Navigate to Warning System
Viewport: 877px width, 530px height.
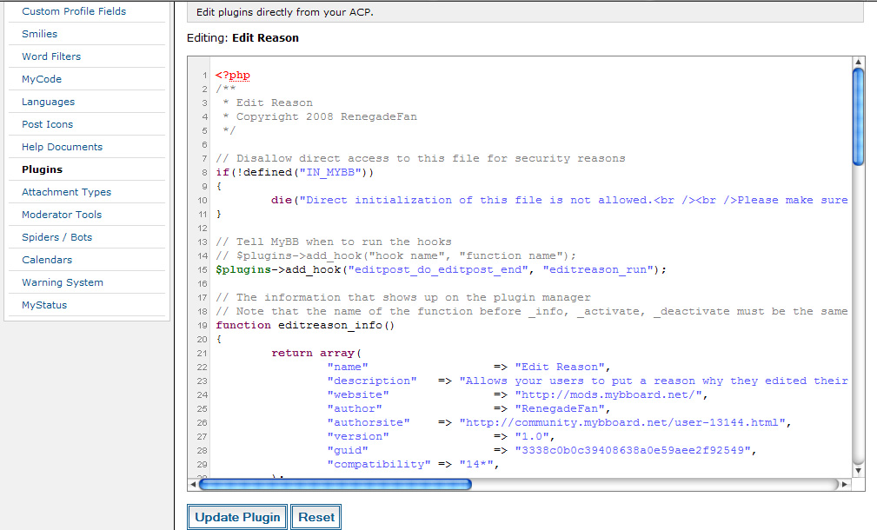coord(63,282)
